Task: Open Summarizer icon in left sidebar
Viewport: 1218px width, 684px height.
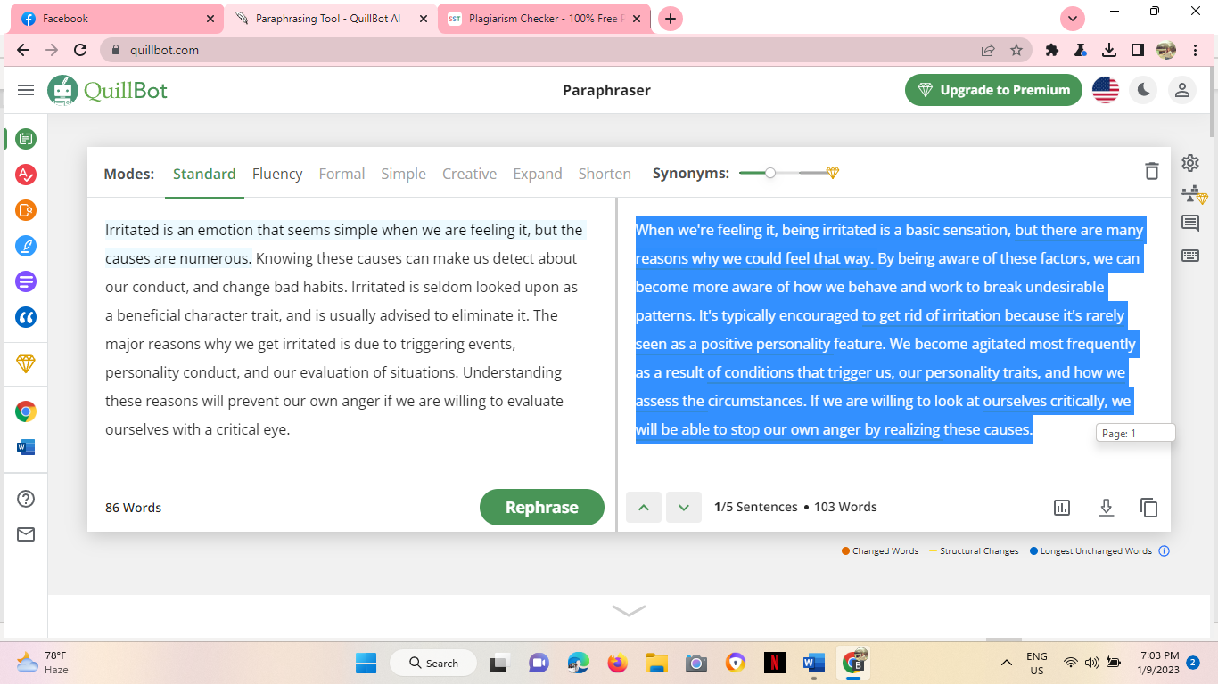Action: click(26, 281)
